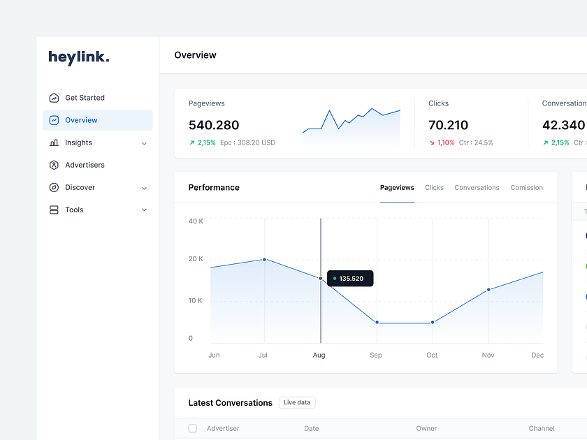Image resolution: width=587 pixels, height=440 pixels.
Task: Expand the Discover menu
Action: [x=144, y=187]
